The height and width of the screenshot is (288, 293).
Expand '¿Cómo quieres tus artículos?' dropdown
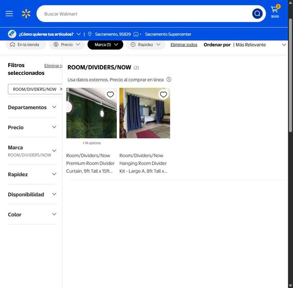[x=50, y=34]
